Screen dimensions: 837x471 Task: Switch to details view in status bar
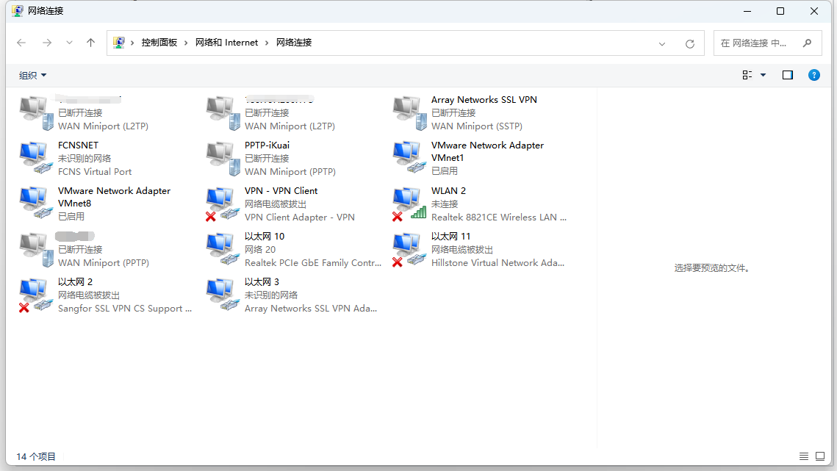pos(804,456)
